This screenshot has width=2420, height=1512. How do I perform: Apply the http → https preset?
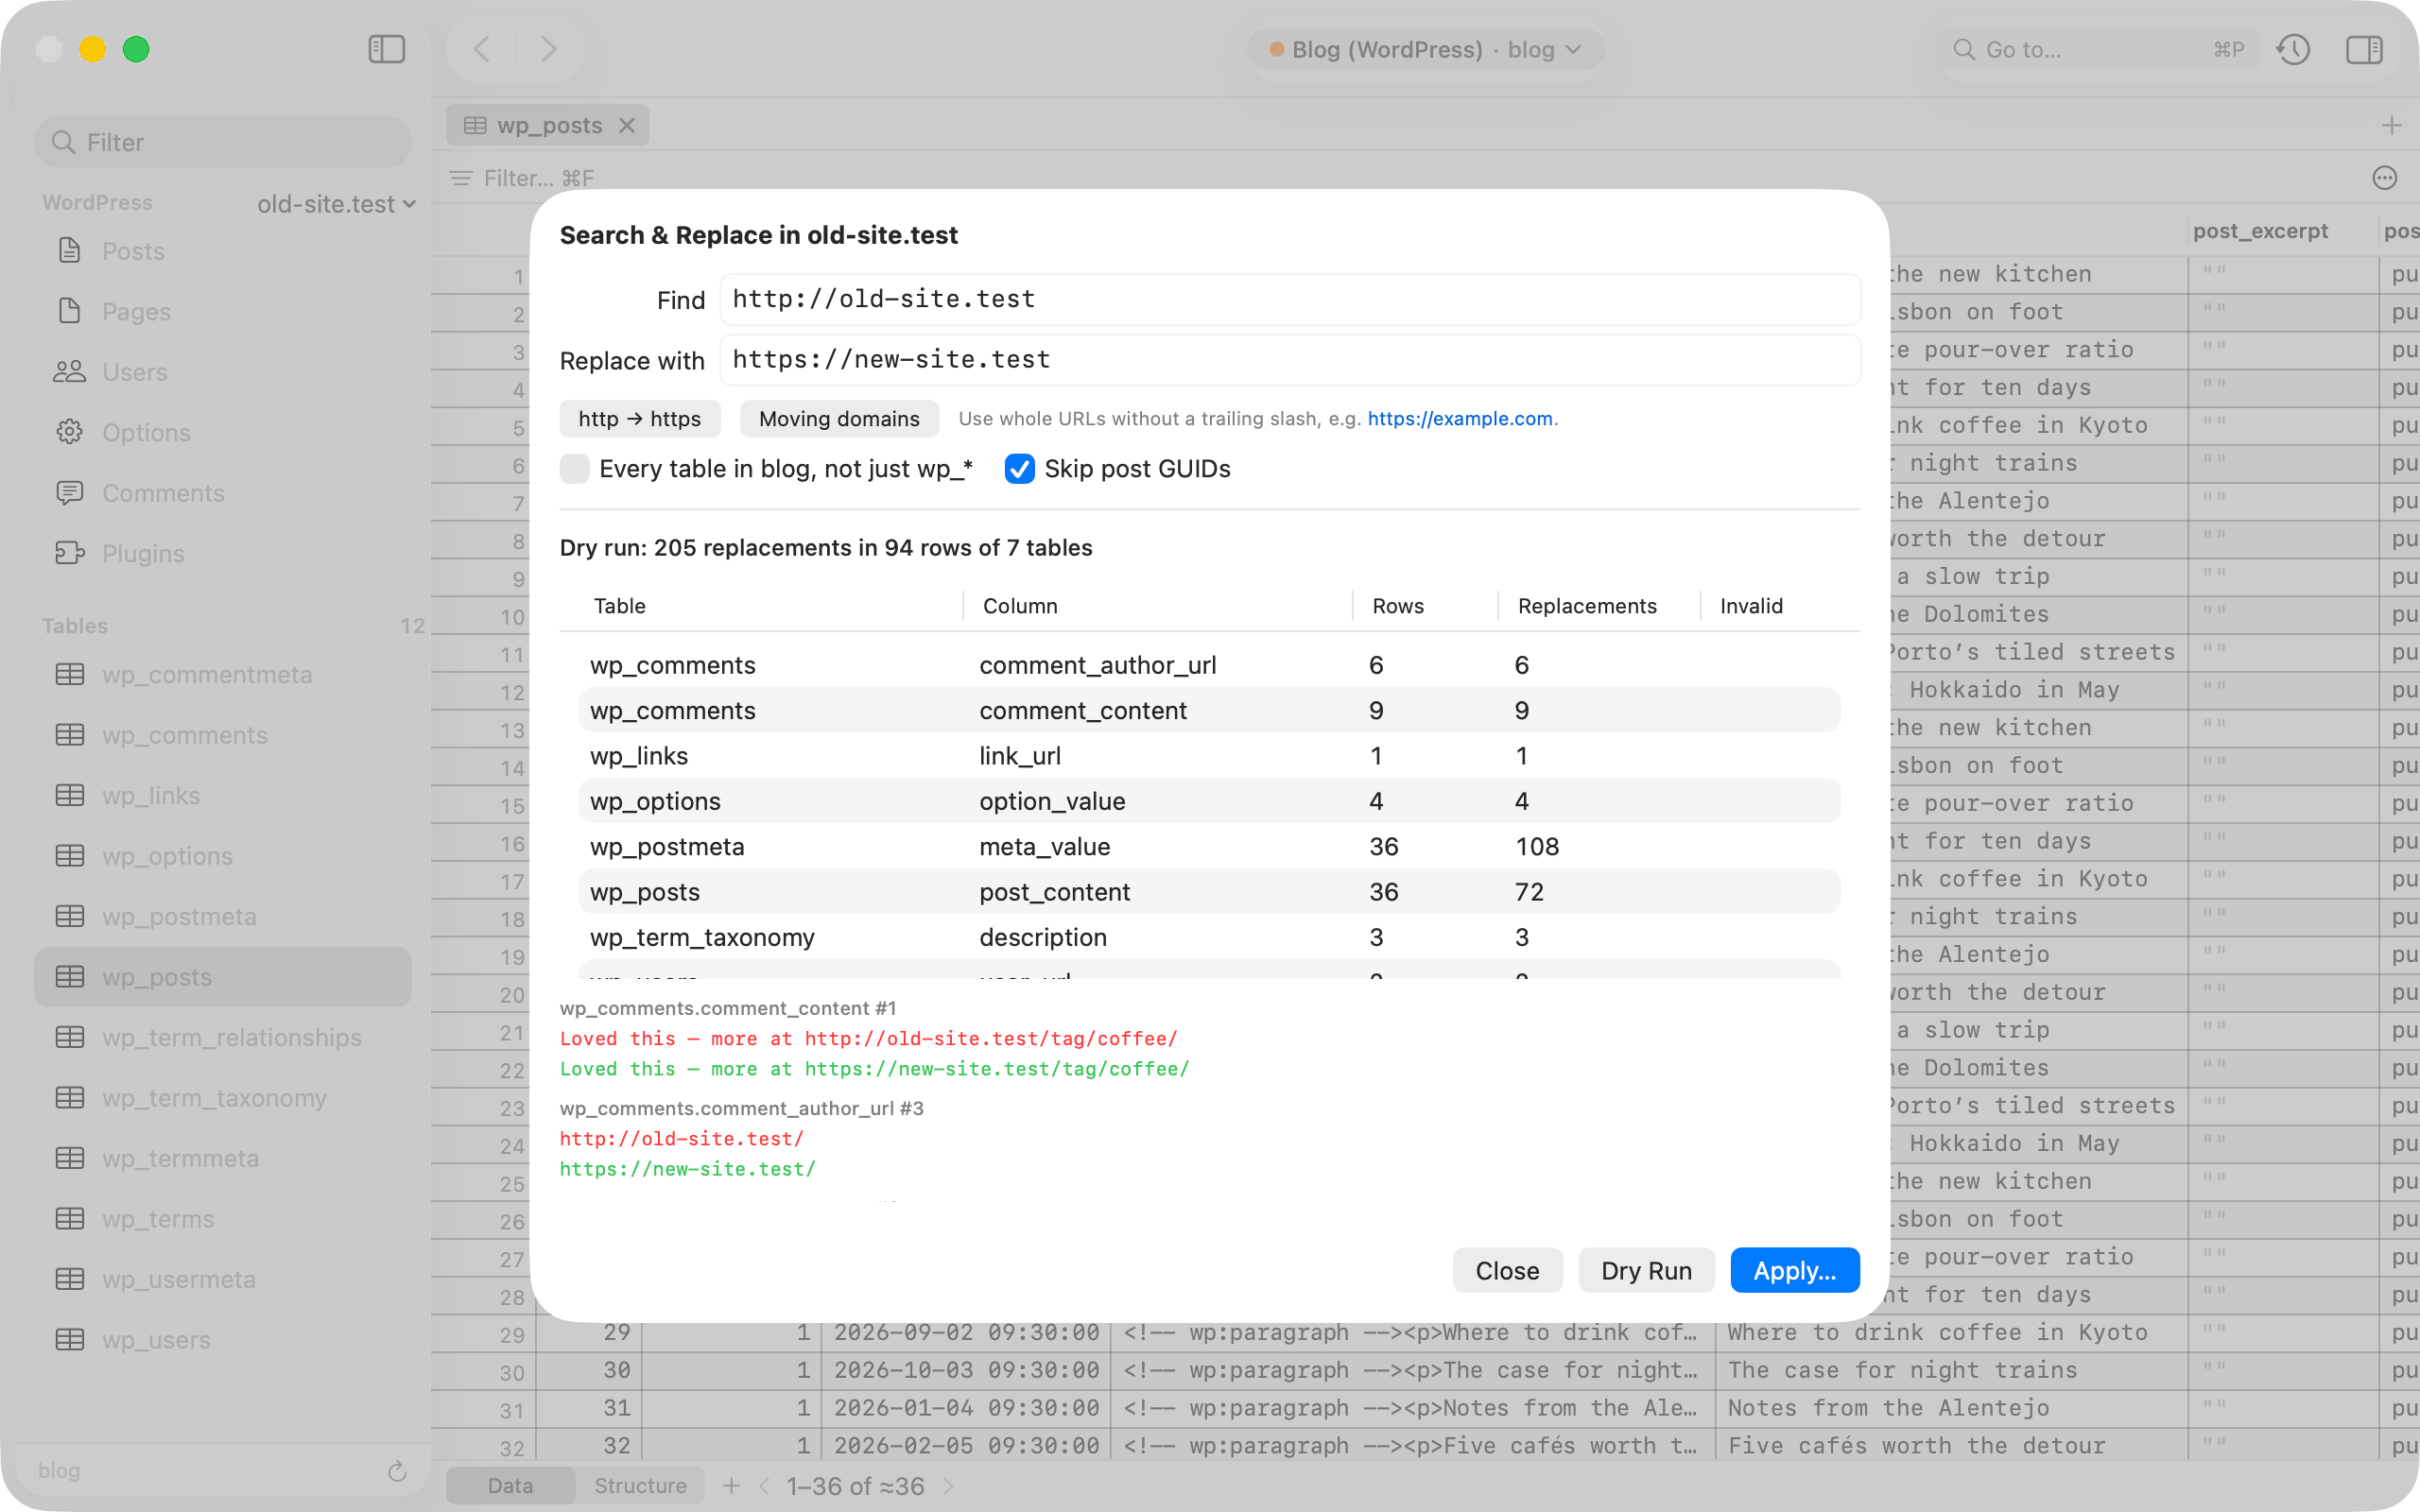pos(640,418)
